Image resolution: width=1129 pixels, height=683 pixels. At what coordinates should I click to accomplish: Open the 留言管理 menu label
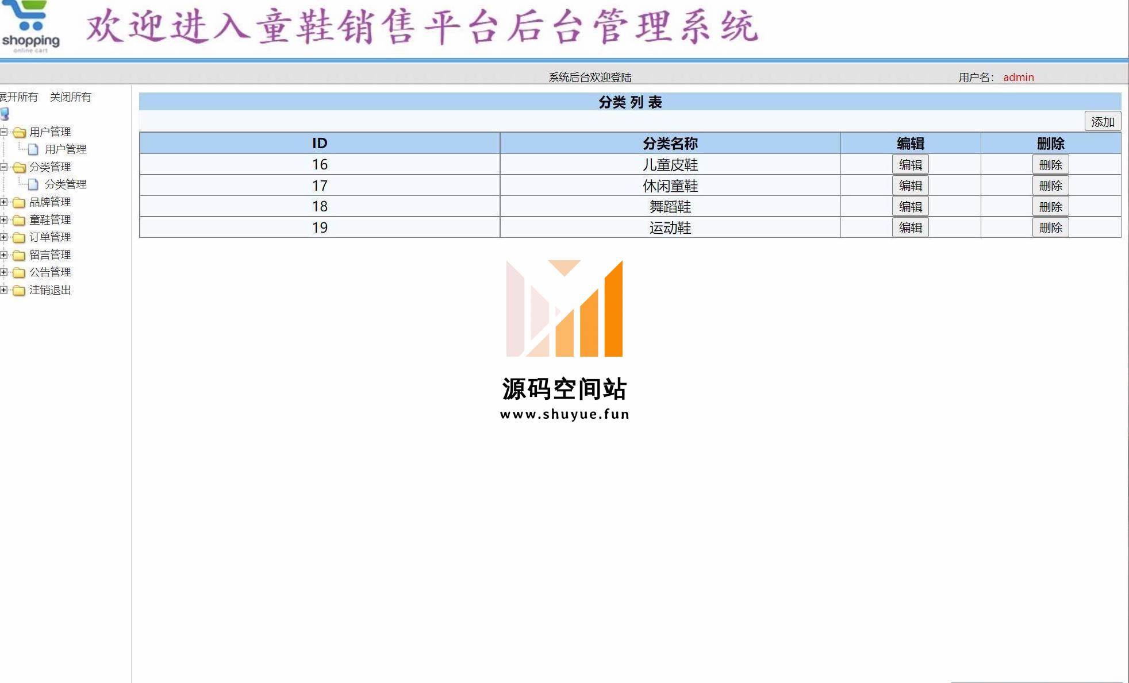coord(50,255)
